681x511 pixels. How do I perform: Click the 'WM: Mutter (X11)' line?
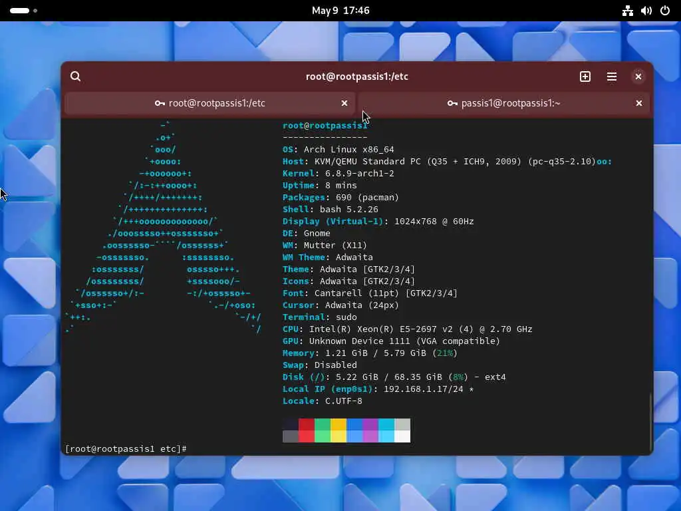click(325, 246)
